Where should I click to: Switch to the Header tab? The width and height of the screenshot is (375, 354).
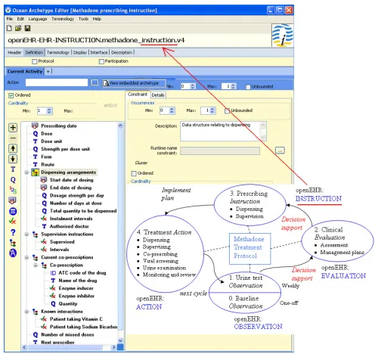[14, 52]
